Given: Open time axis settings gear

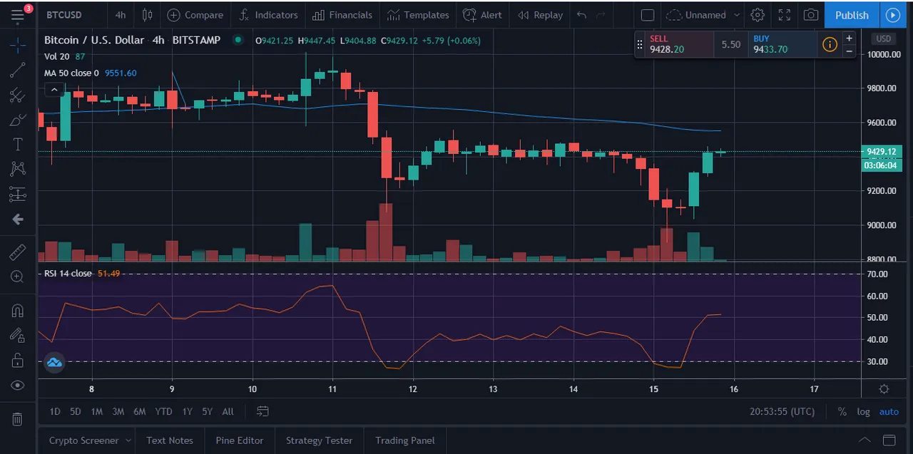Looking at the screenshot, I should [884, 388].
